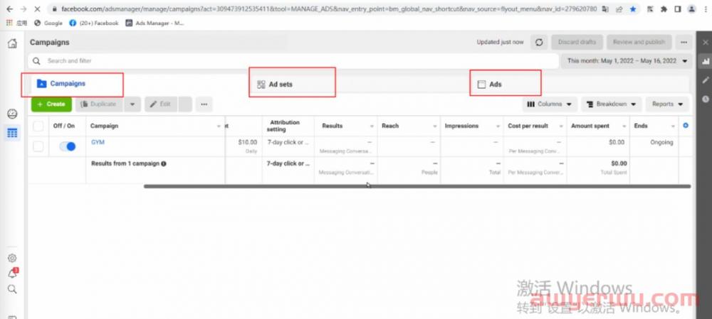
Task: Open the Chrome side panel icon
Action: [x=678, y=9]
